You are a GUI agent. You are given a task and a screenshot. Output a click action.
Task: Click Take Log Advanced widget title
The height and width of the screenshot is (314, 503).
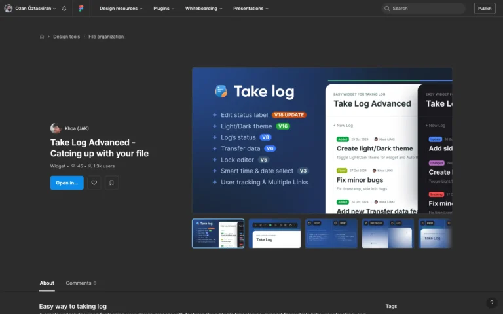click(x=99, y=148)
